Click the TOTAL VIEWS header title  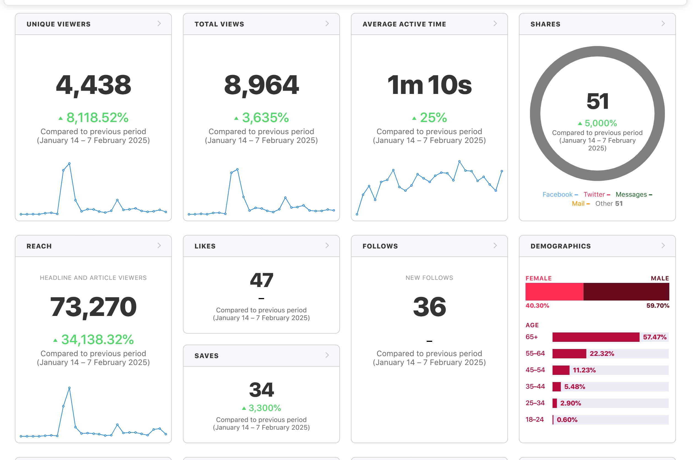pos(219,24)
